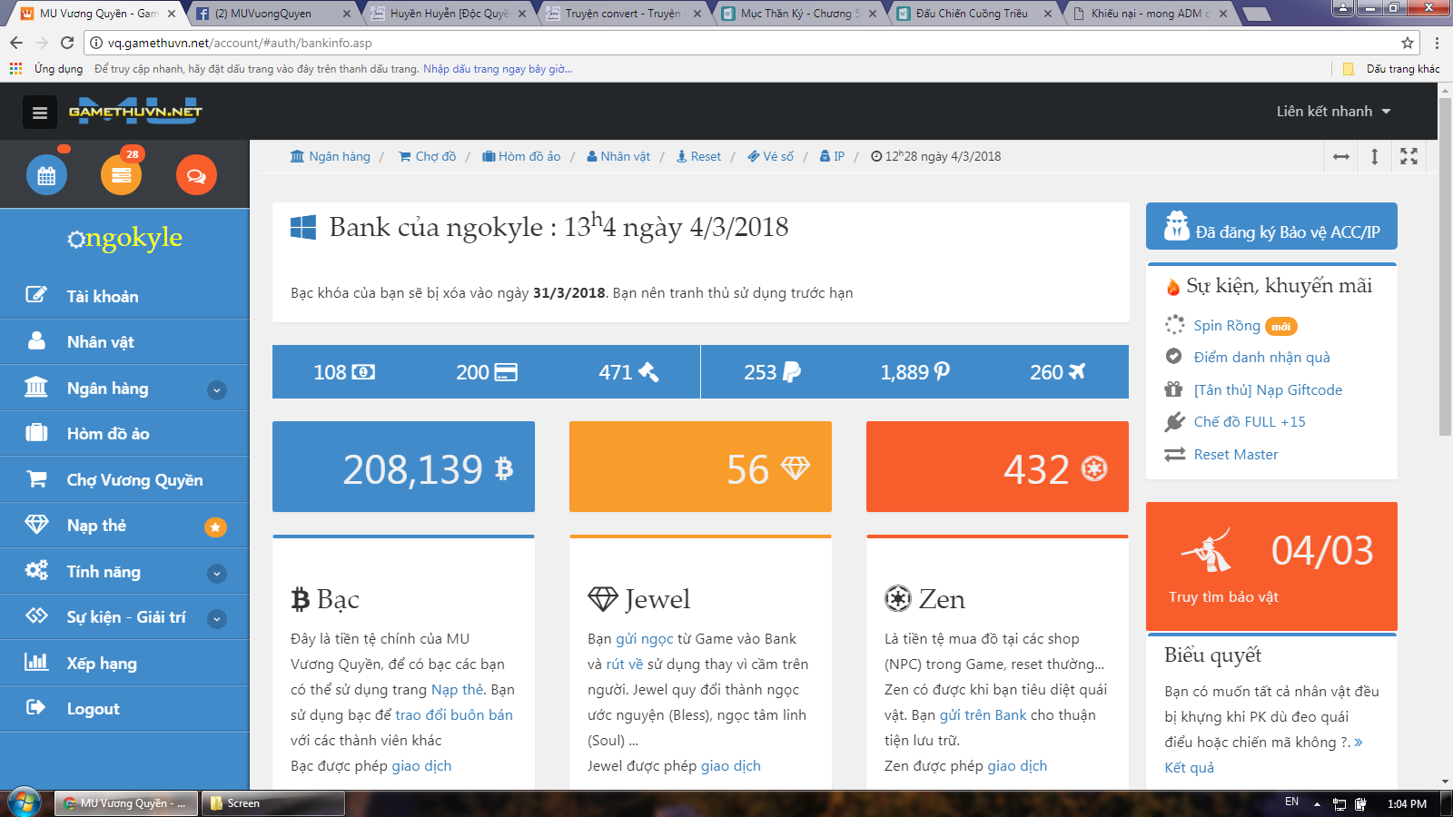The width and height of the screenshot is (1453, 817).
Task: Select Xếp hạng from the sidebar menu
Action: pos(102,664)
